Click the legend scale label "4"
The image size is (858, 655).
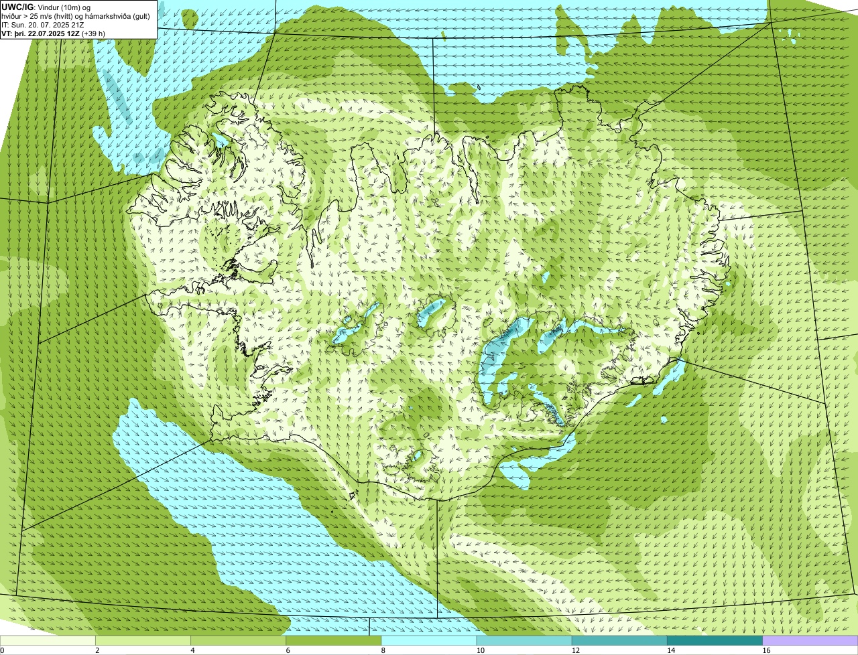click(192, 650)
